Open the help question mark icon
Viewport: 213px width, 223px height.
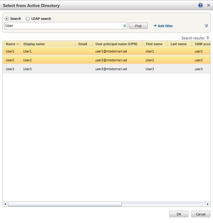point(200,6)
